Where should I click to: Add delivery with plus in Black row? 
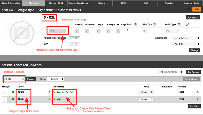pyautogui.click(x=49, y=99)
